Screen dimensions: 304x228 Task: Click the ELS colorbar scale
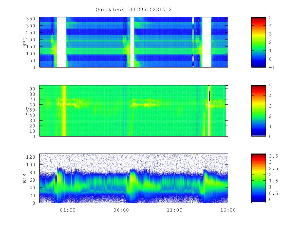[258, 178]
